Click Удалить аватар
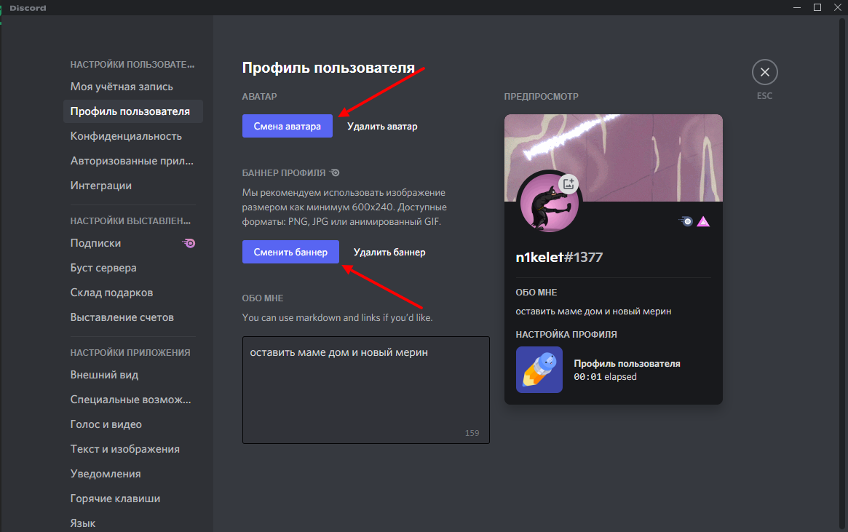 point(382,126)
